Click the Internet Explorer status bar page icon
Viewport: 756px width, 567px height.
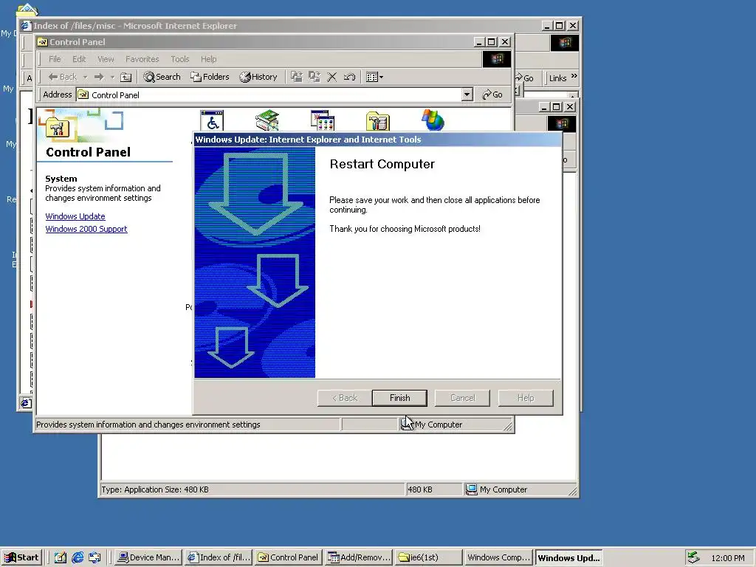(x=26, y=402)
